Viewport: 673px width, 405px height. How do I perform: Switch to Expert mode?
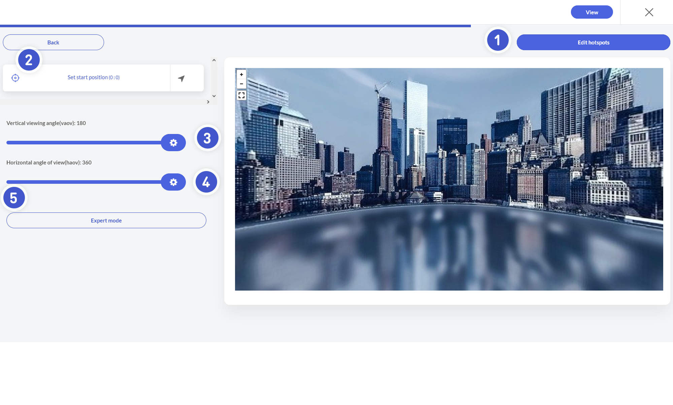(x=106, y=220)
